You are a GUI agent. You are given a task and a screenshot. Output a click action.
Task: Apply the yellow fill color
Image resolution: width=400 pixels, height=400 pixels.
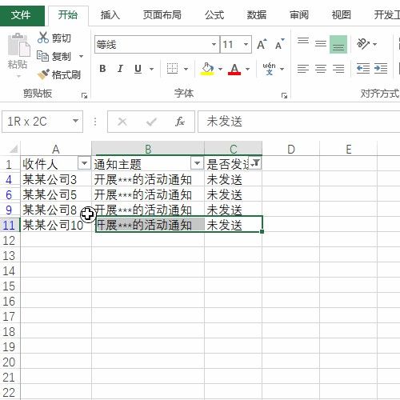[208, 69]
